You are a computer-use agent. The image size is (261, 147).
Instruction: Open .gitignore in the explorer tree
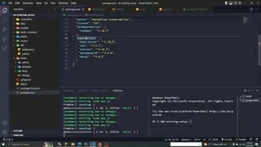point(26,80)
